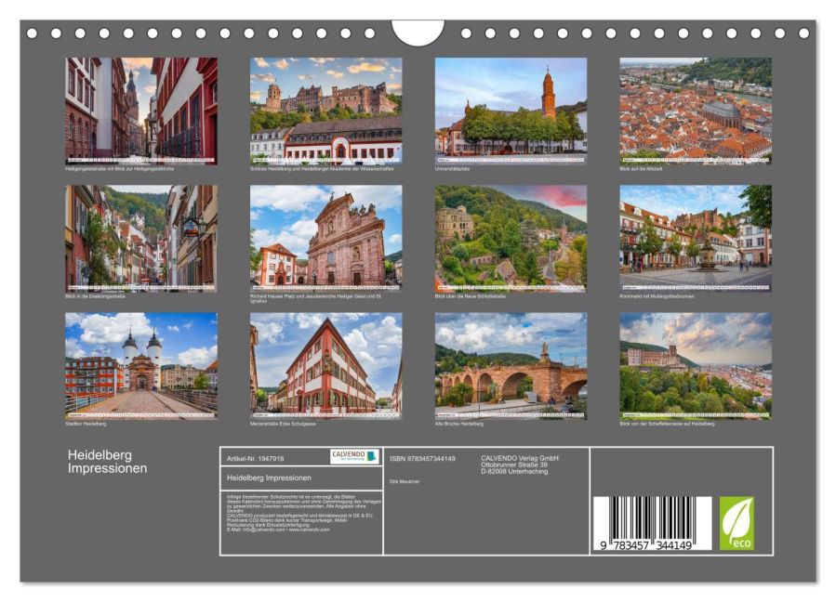Click the Scheffelterrasse sunset view photo
836x602 pixels.
pos(696,365)
